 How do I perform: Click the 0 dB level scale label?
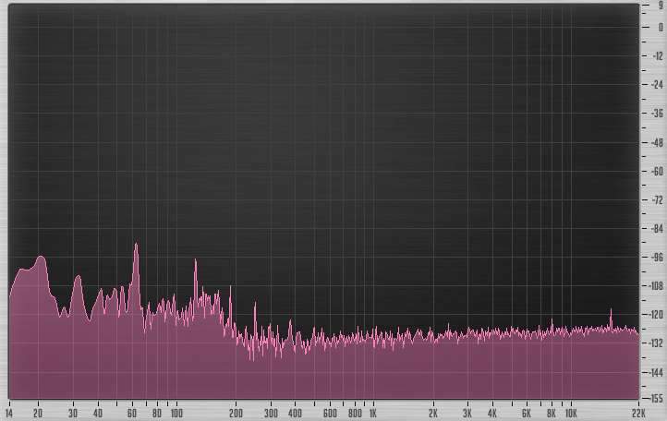coord(659,27)
